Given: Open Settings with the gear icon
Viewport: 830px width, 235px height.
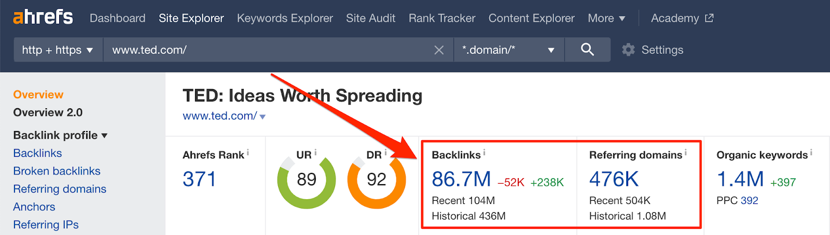Looking at the screenshot, I should point(653,50).
